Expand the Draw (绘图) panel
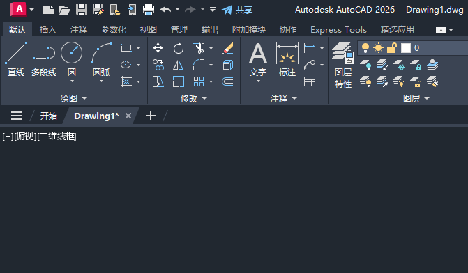This screenshot has width=468, height=273. 74,98
